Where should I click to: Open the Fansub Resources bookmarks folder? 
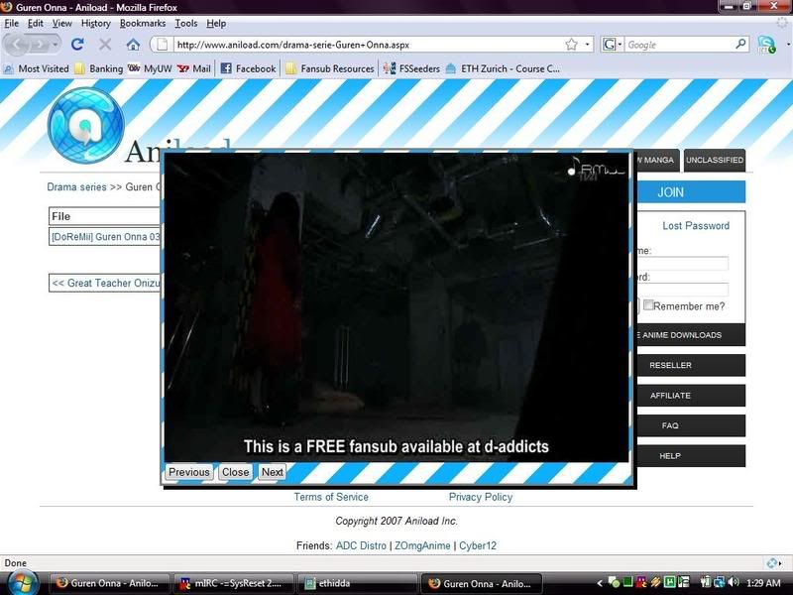330,68
